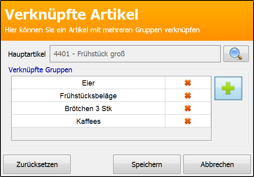Focus the Hauptartikel field showing 4401
This screenshot has width=254, height=177.
(135, 54)
